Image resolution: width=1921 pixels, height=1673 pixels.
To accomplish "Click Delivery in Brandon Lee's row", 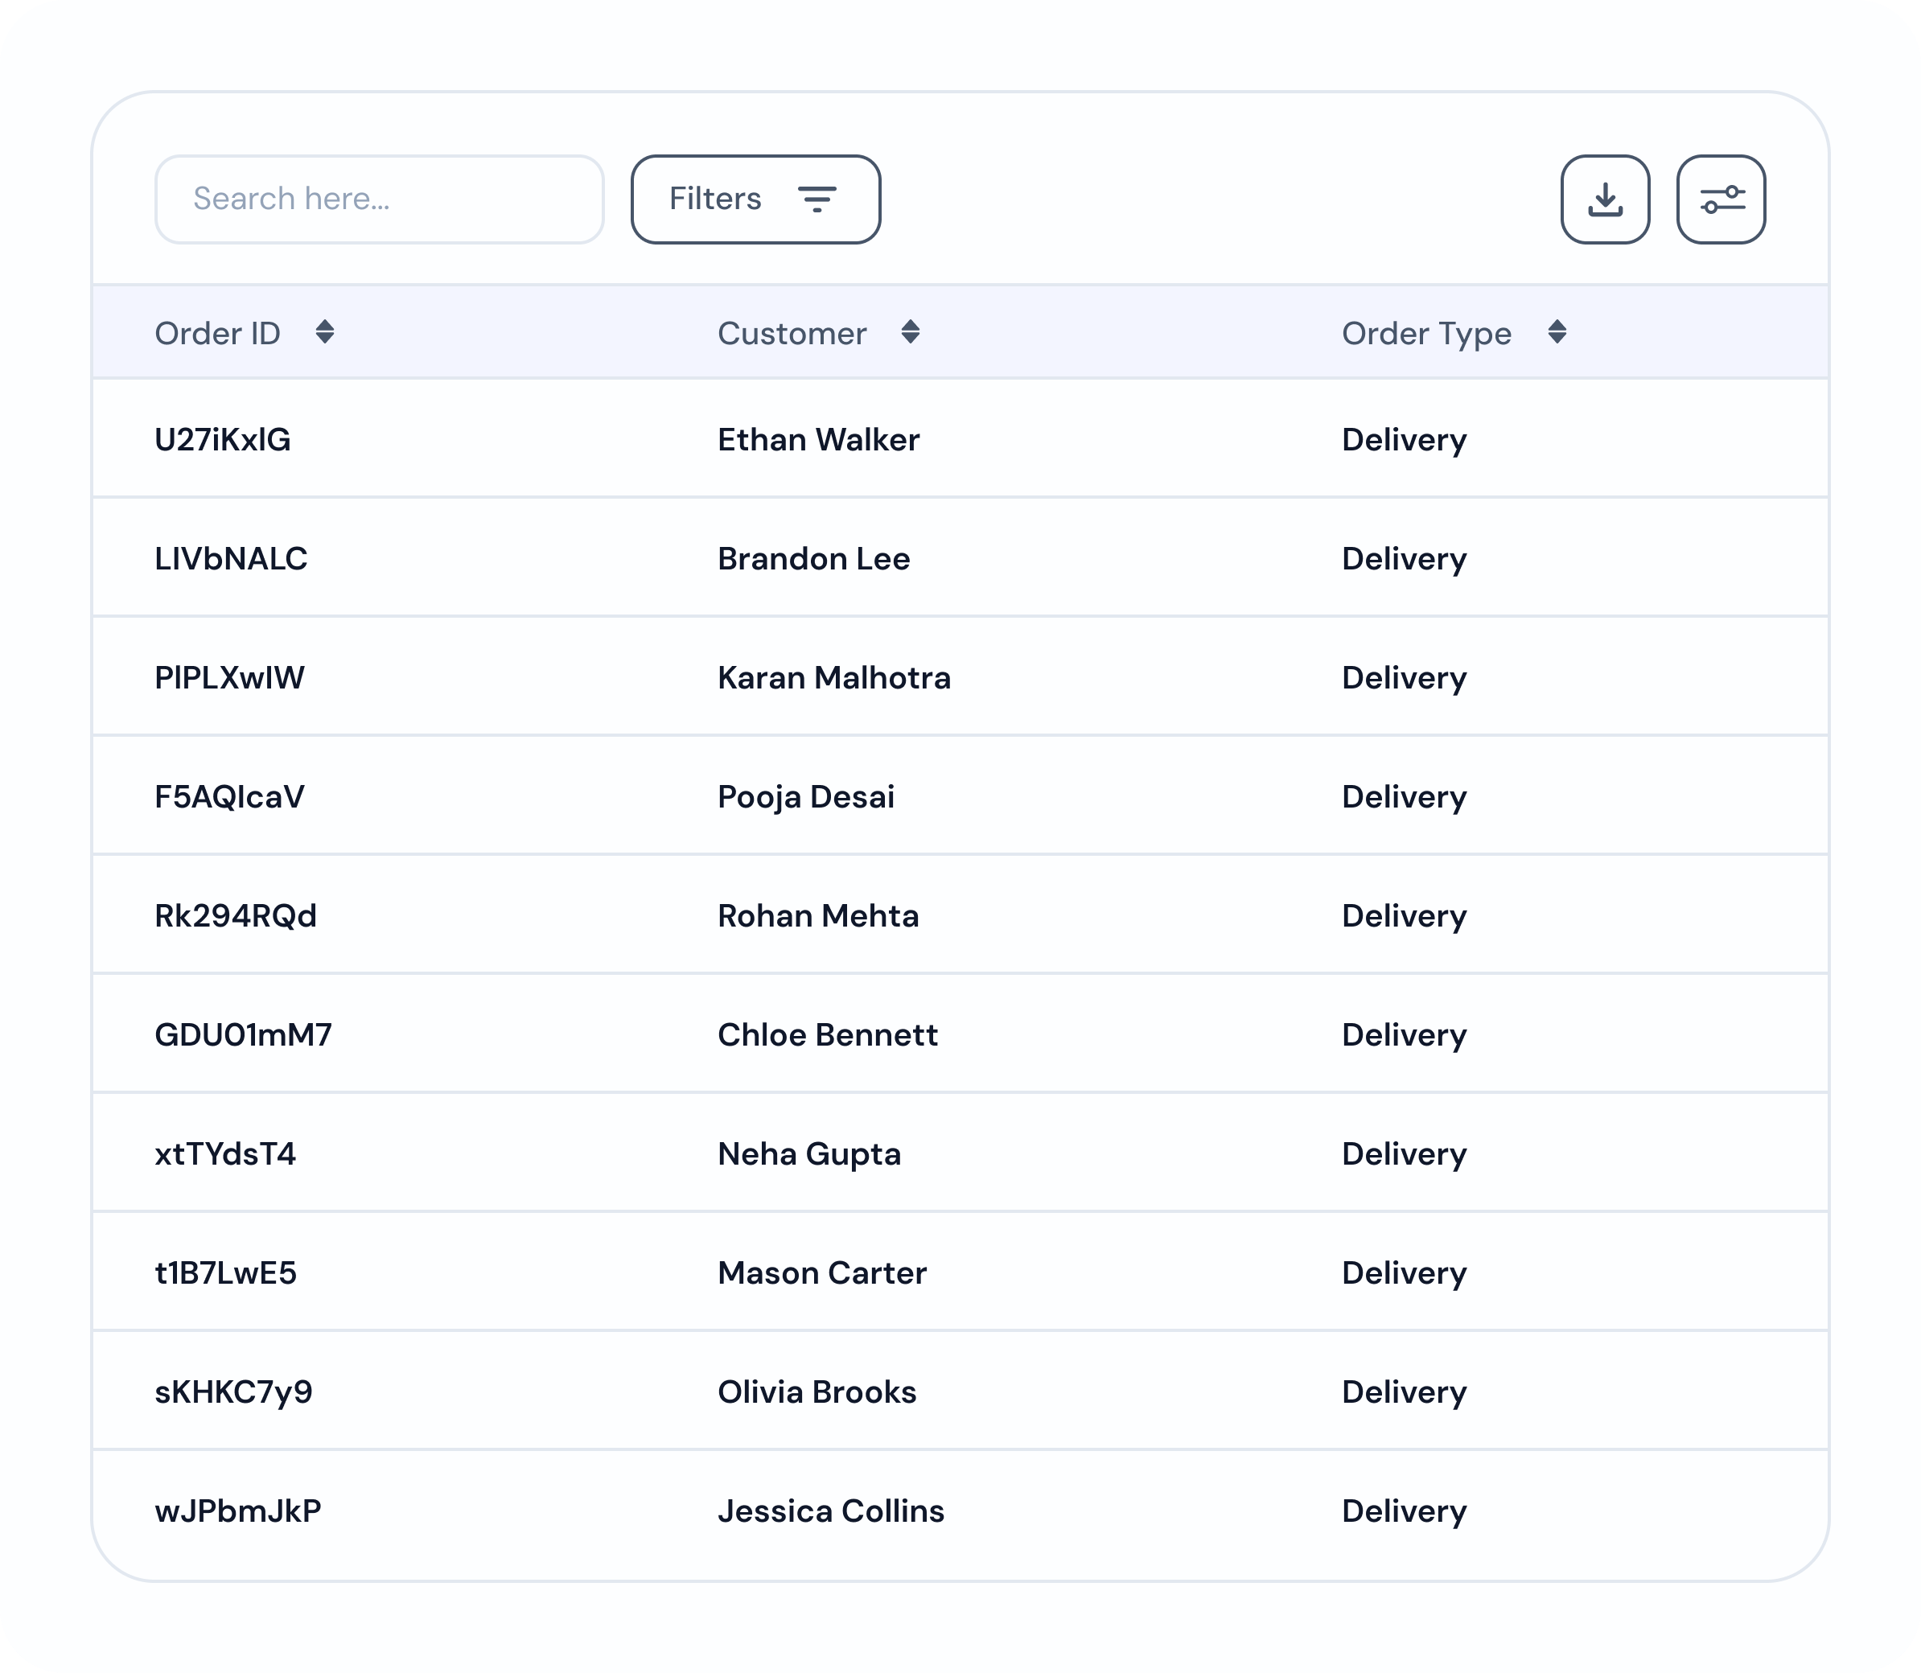I will click(x=1404, y=558).
